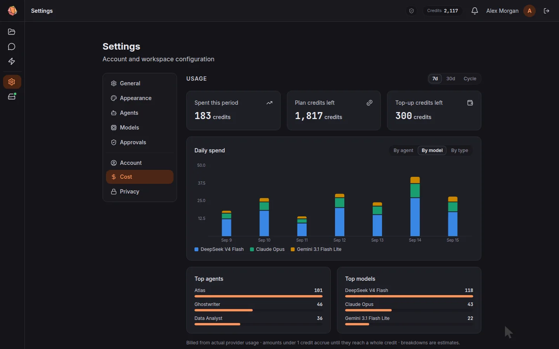Open the chat bubble icon in sidebar
The width and height of the screenshot is (559, 349).
12,47
